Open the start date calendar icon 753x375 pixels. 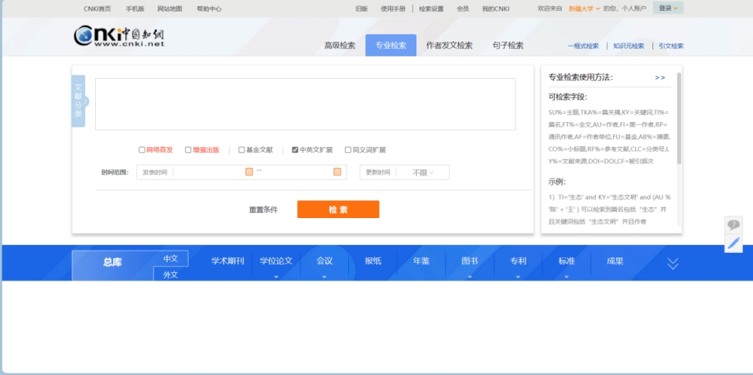point(248,172)
